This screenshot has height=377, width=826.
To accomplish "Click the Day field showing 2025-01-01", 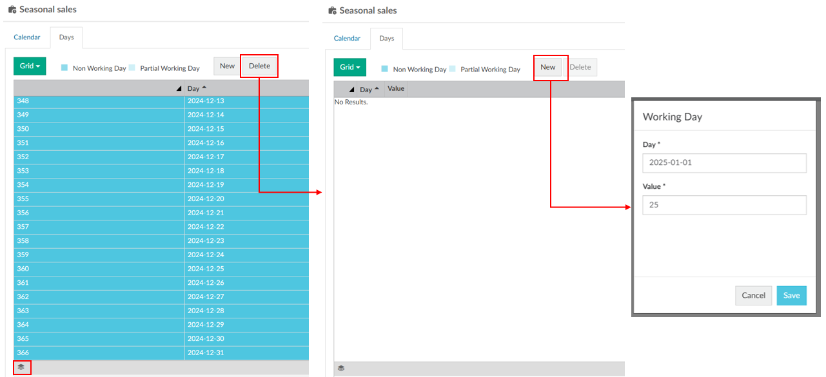I will 724,163.
